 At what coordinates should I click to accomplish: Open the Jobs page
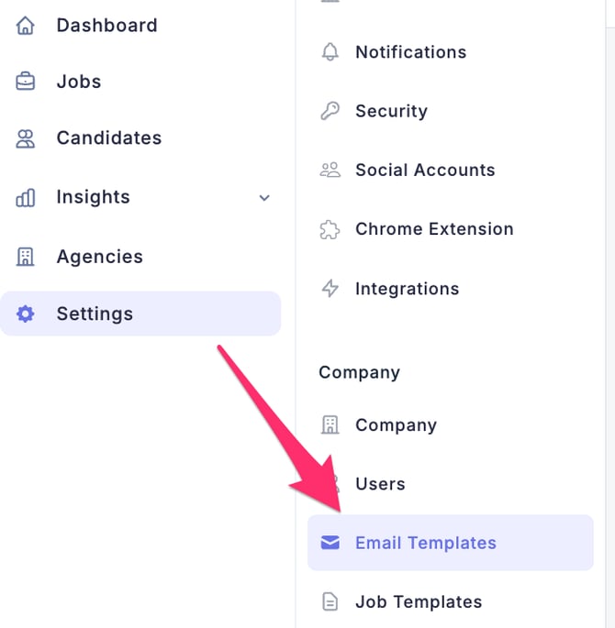pos(79,82)
